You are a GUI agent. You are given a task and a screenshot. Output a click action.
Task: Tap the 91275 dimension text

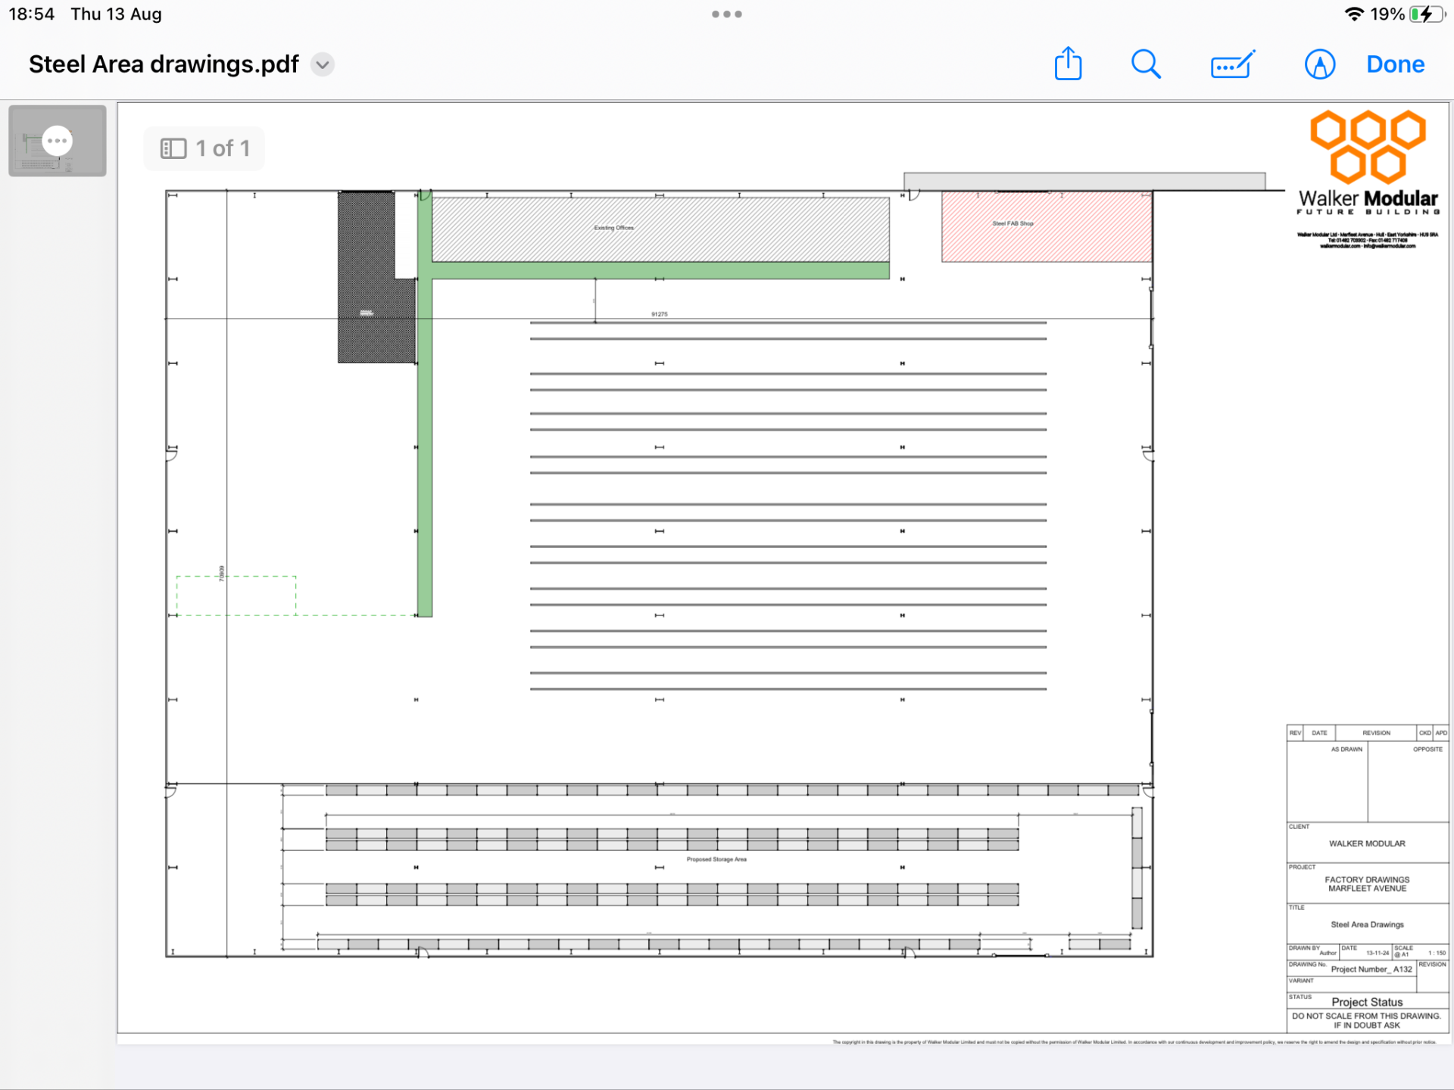660,314
